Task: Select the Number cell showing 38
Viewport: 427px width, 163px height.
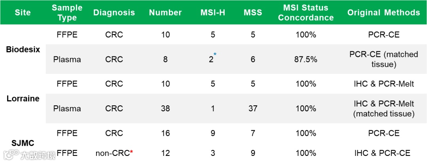Action: (x=165, y=109)
